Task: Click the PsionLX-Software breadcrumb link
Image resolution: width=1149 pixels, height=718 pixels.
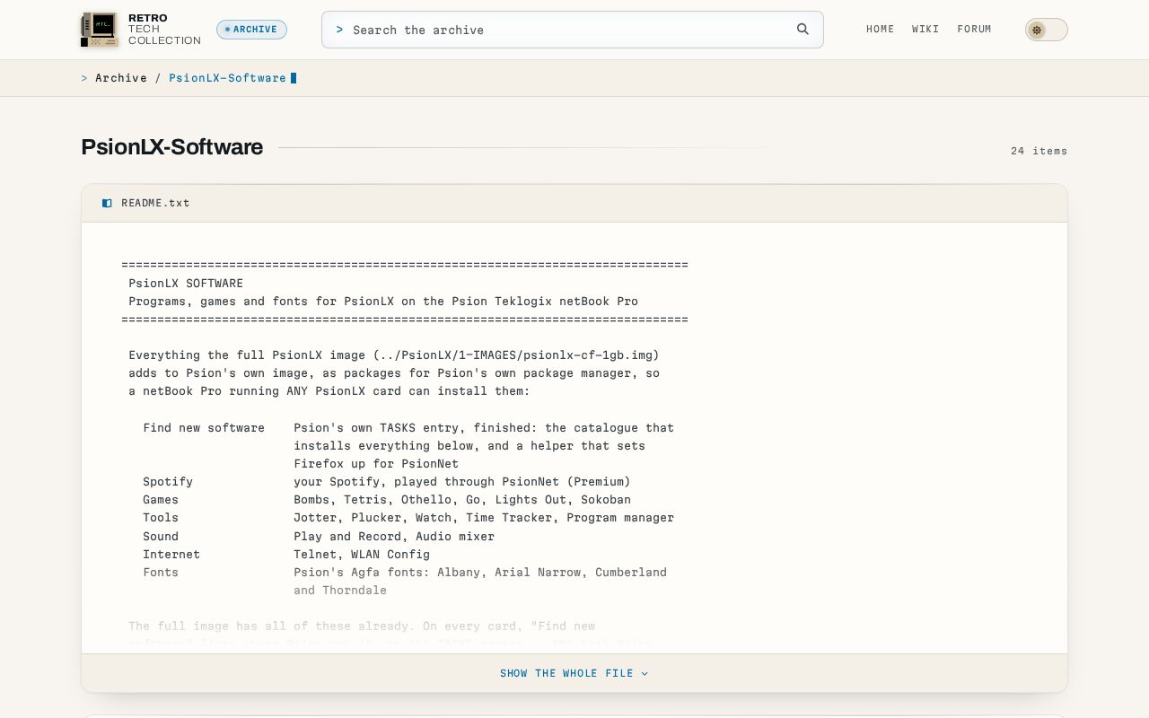Action: point(227,78)
